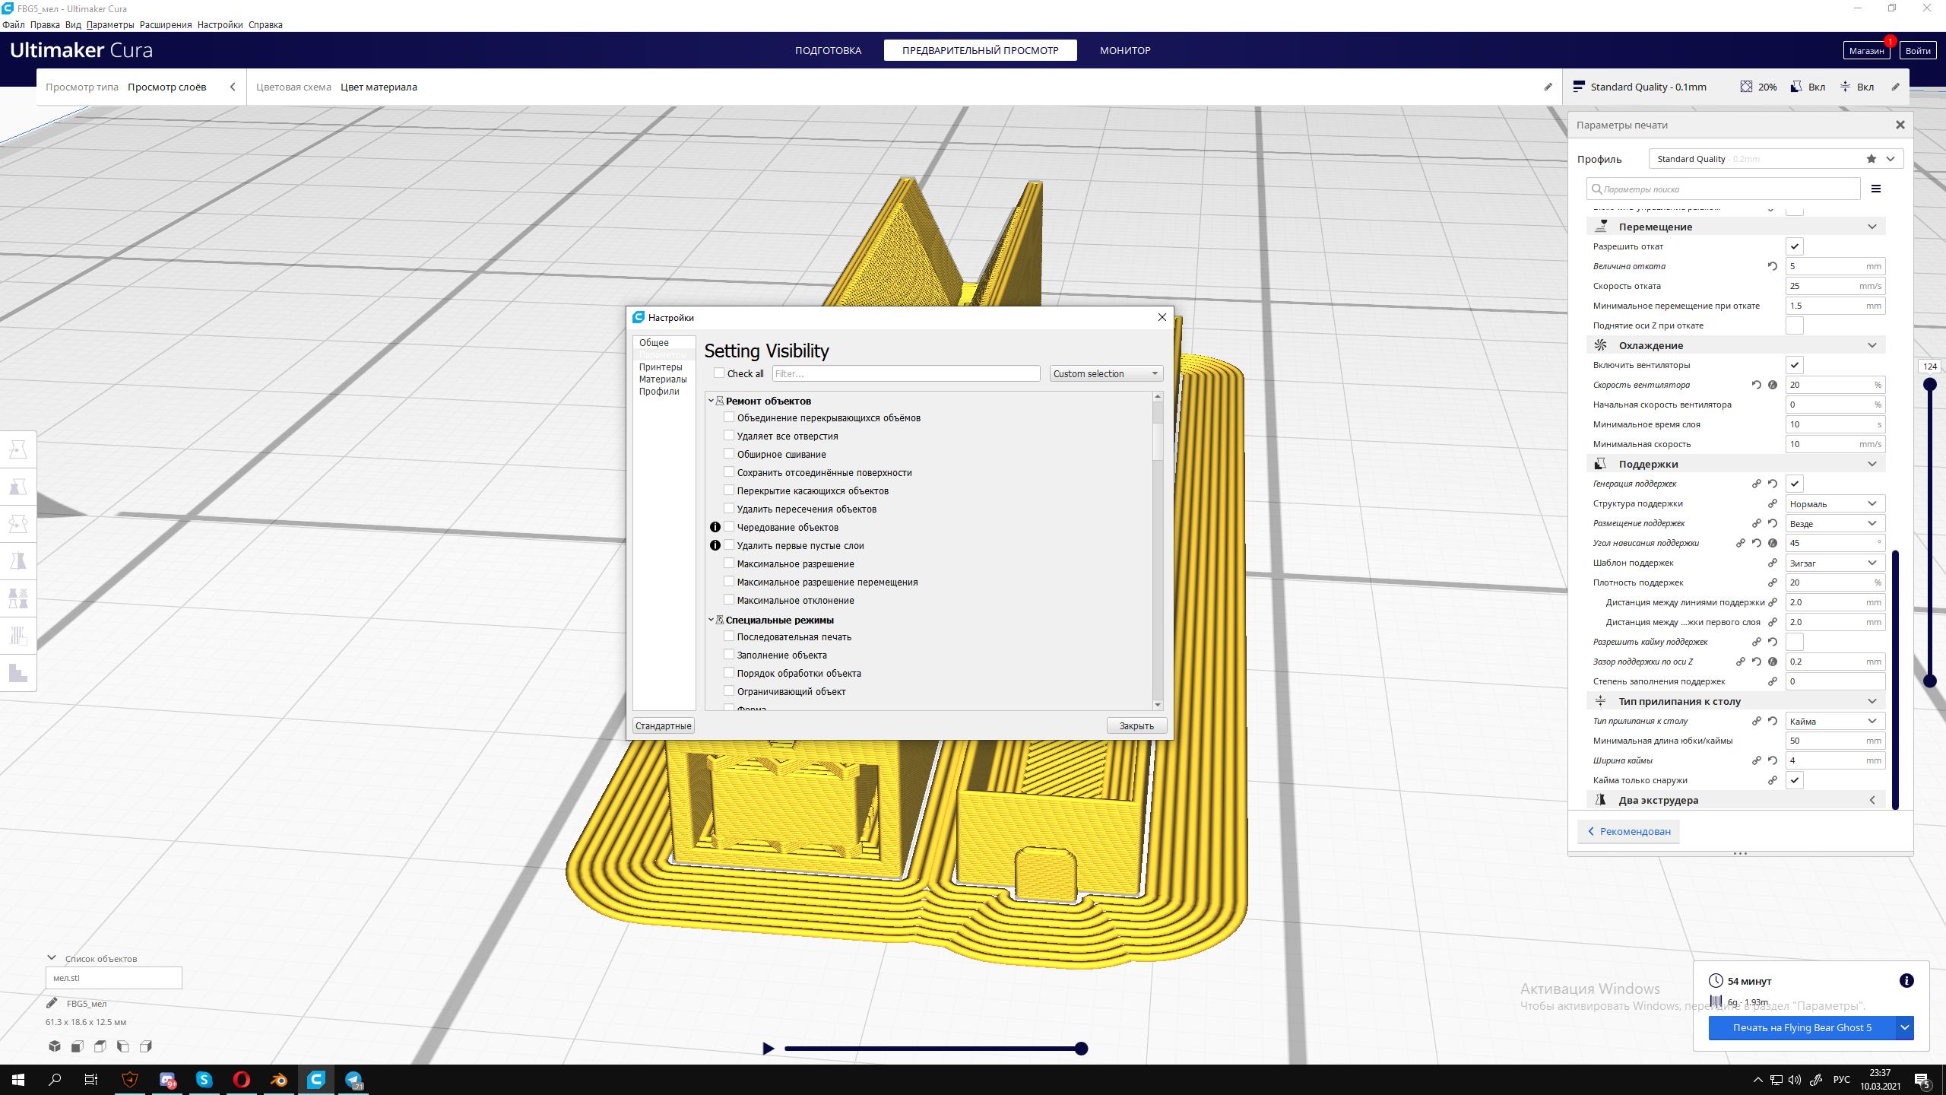Screen dimensions: 1946x1095
Task: Enable Максимальное разрешение visibility
Action: 729,563
